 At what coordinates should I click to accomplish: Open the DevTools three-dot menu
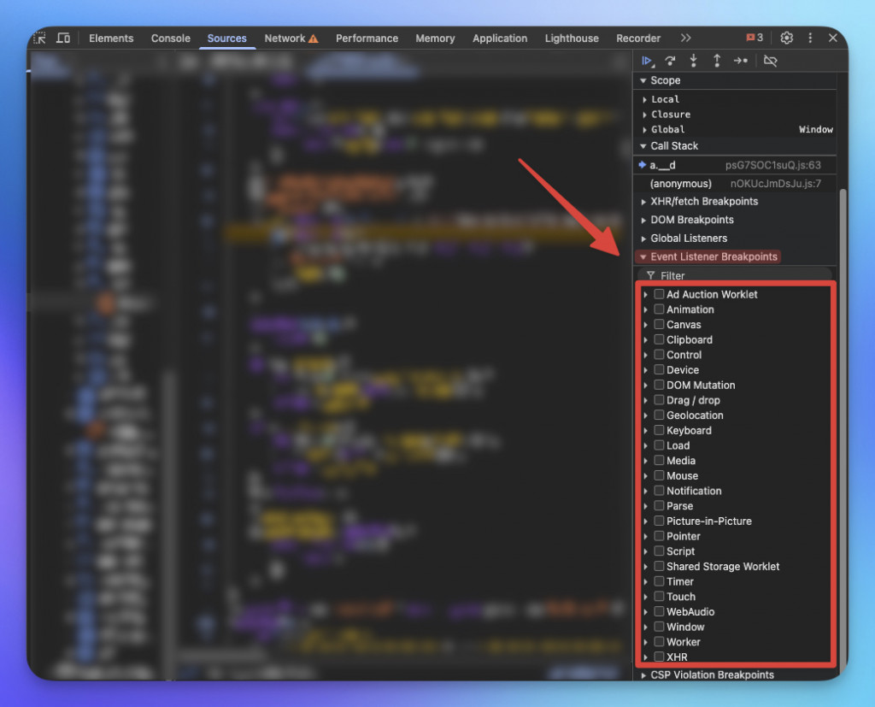[x=810, y=38]
